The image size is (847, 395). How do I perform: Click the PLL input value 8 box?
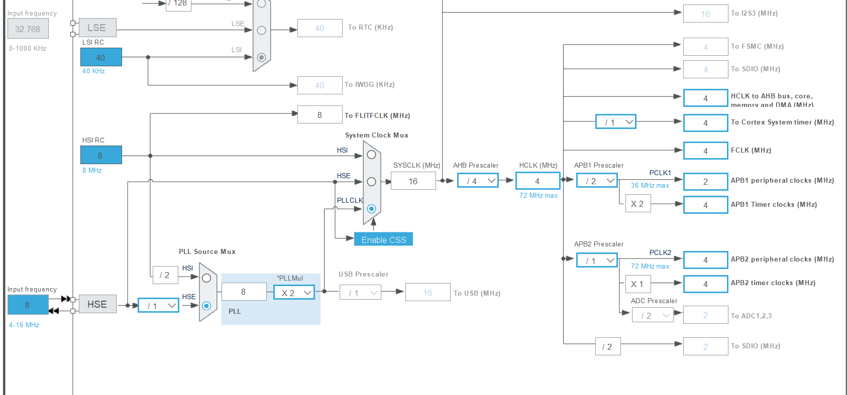(244, 292)
